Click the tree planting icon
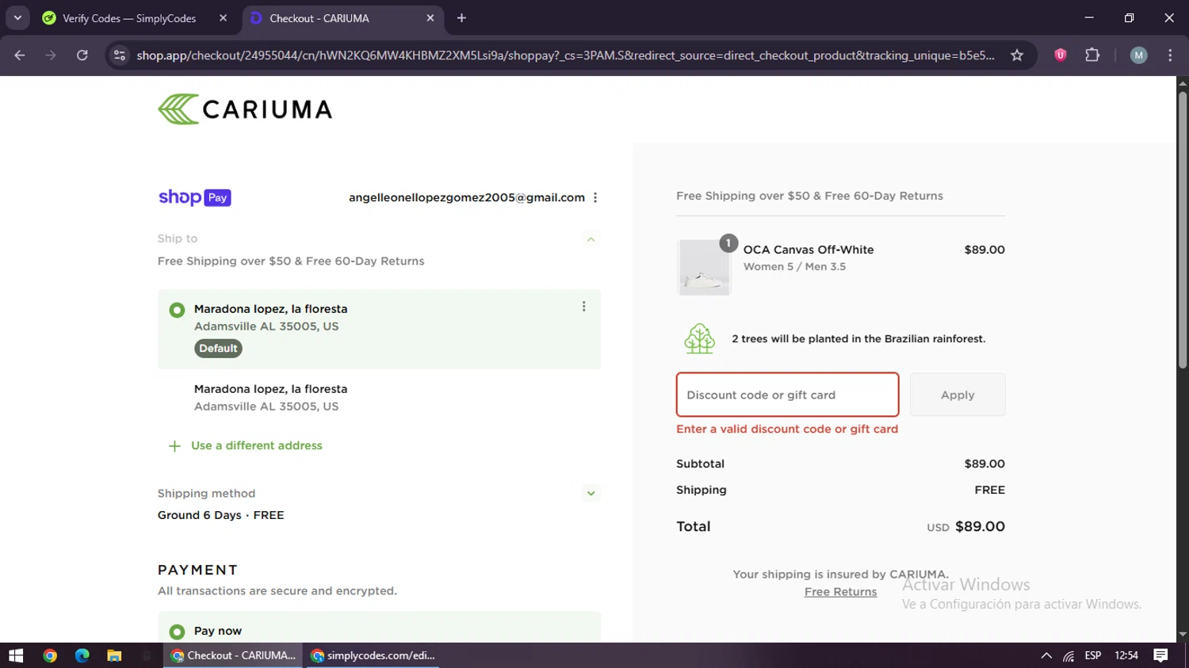1189x668 pixels. [699, 338]
